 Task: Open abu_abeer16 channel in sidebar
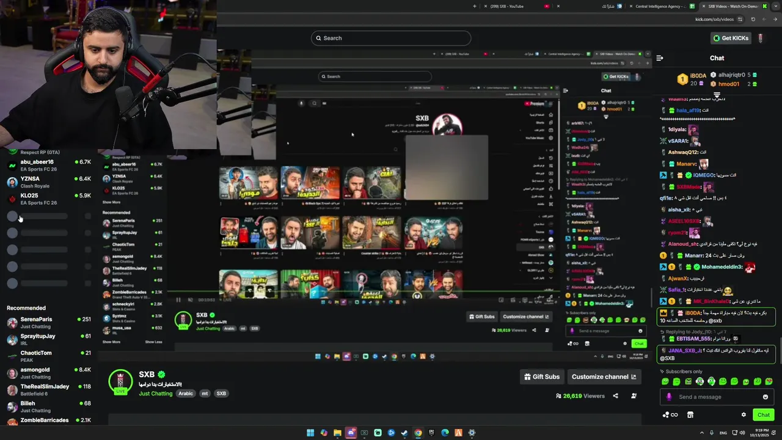[48, 165]
